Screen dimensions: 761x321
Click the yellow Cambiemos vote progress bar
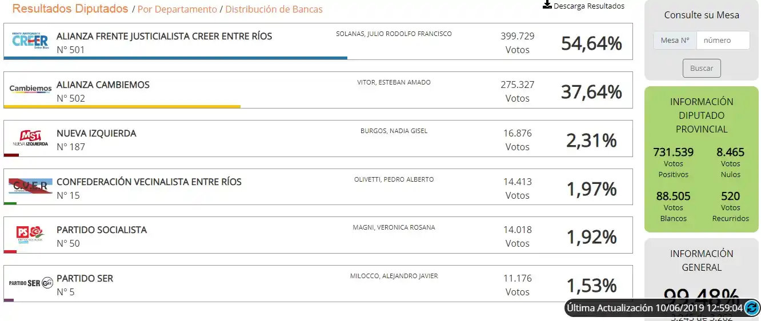pos(122,106)
